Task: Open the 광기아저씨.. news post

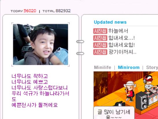Action: coord(122,52)
